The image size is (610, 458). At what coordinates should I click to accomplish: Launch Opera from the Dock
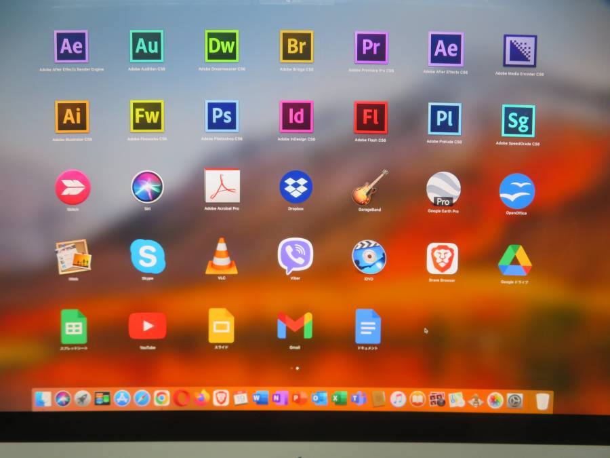[182, 398]
